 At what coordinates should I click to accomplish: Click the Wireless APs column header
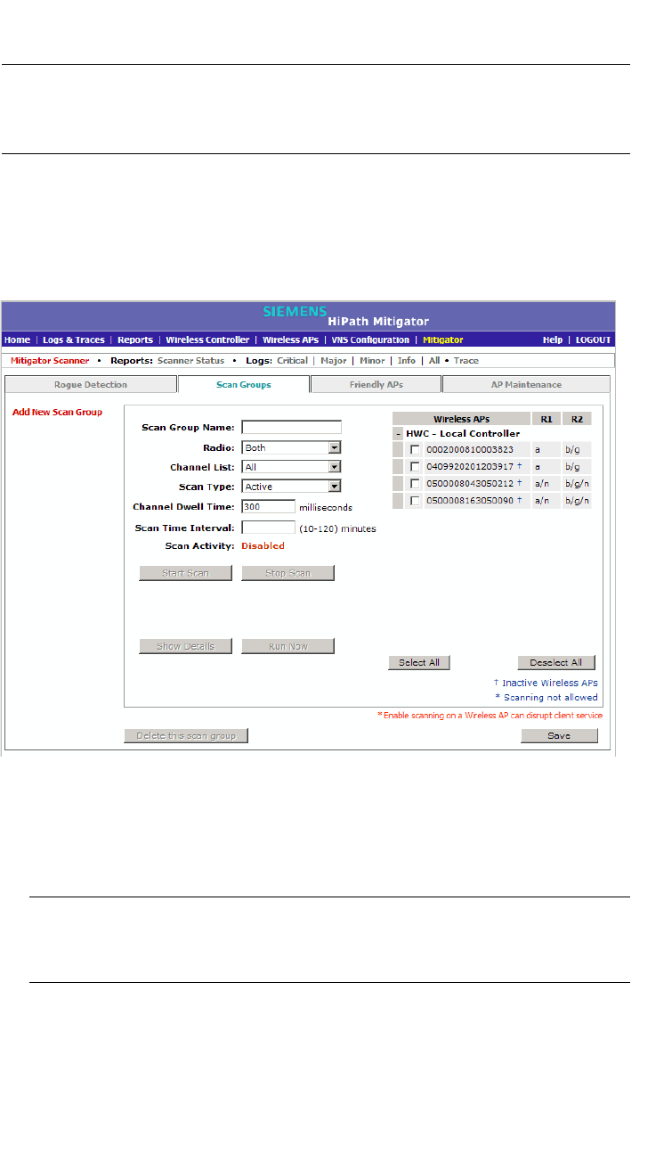tap(461, 418)
